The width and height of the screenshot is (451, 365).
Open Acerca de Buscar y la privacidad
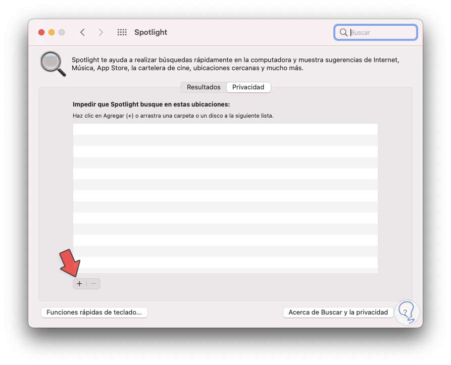click(x=338, y=312)
